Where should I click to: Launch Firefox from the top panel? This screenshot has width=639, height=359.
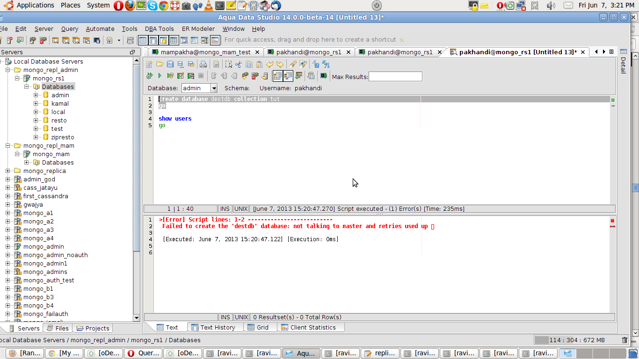pyautogui.click(x=130, y=6)
